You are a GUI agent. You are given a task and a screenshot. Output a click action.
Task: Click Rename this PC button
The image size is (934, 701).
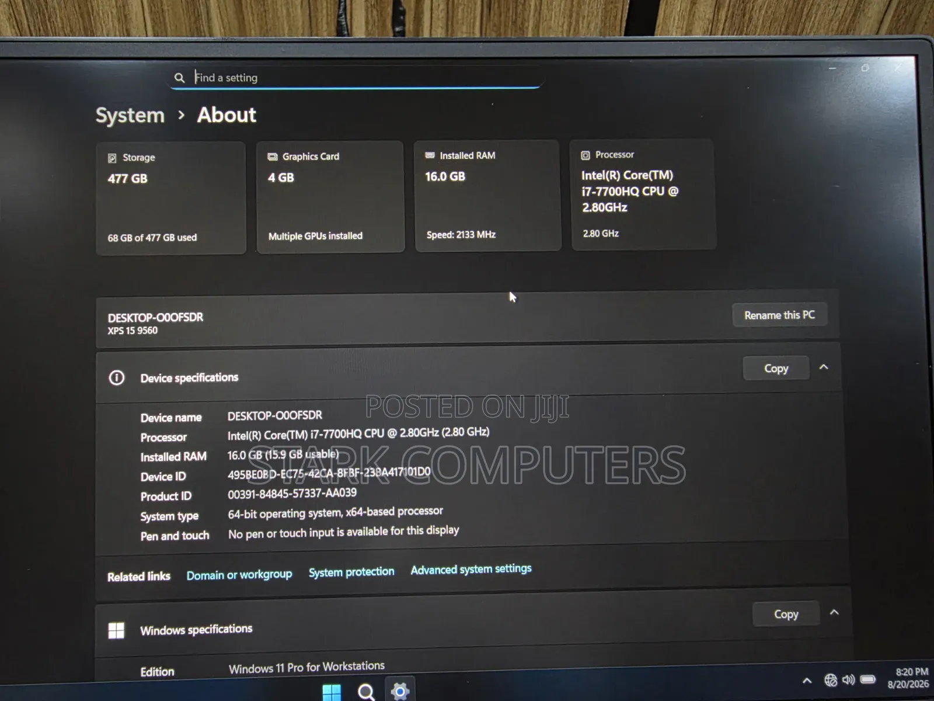[779, 315]
